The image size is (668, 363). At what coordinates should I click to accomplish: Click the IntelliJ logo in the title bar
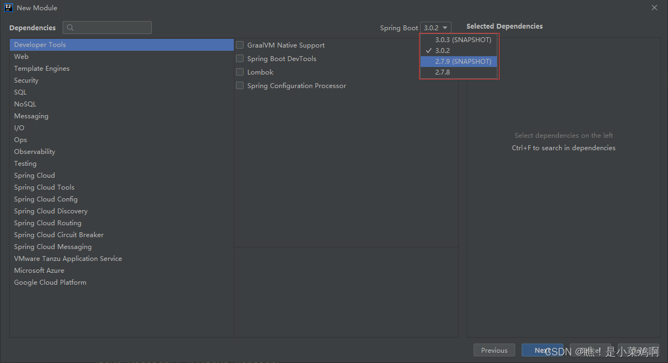coord(9,8)
